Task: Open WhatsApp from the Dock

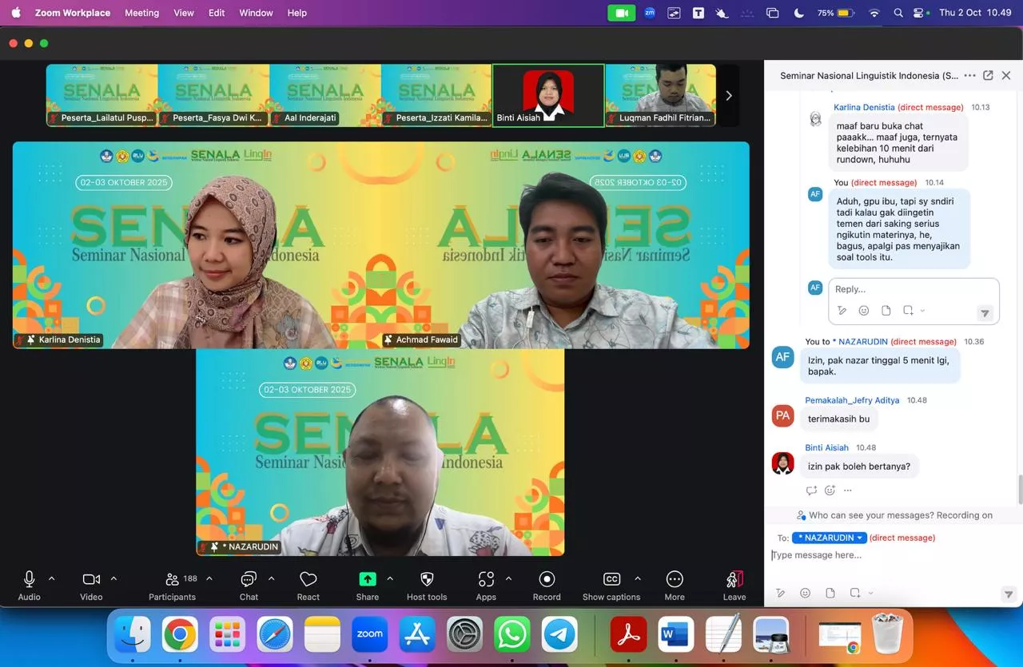Action: (x=512, y=635)
